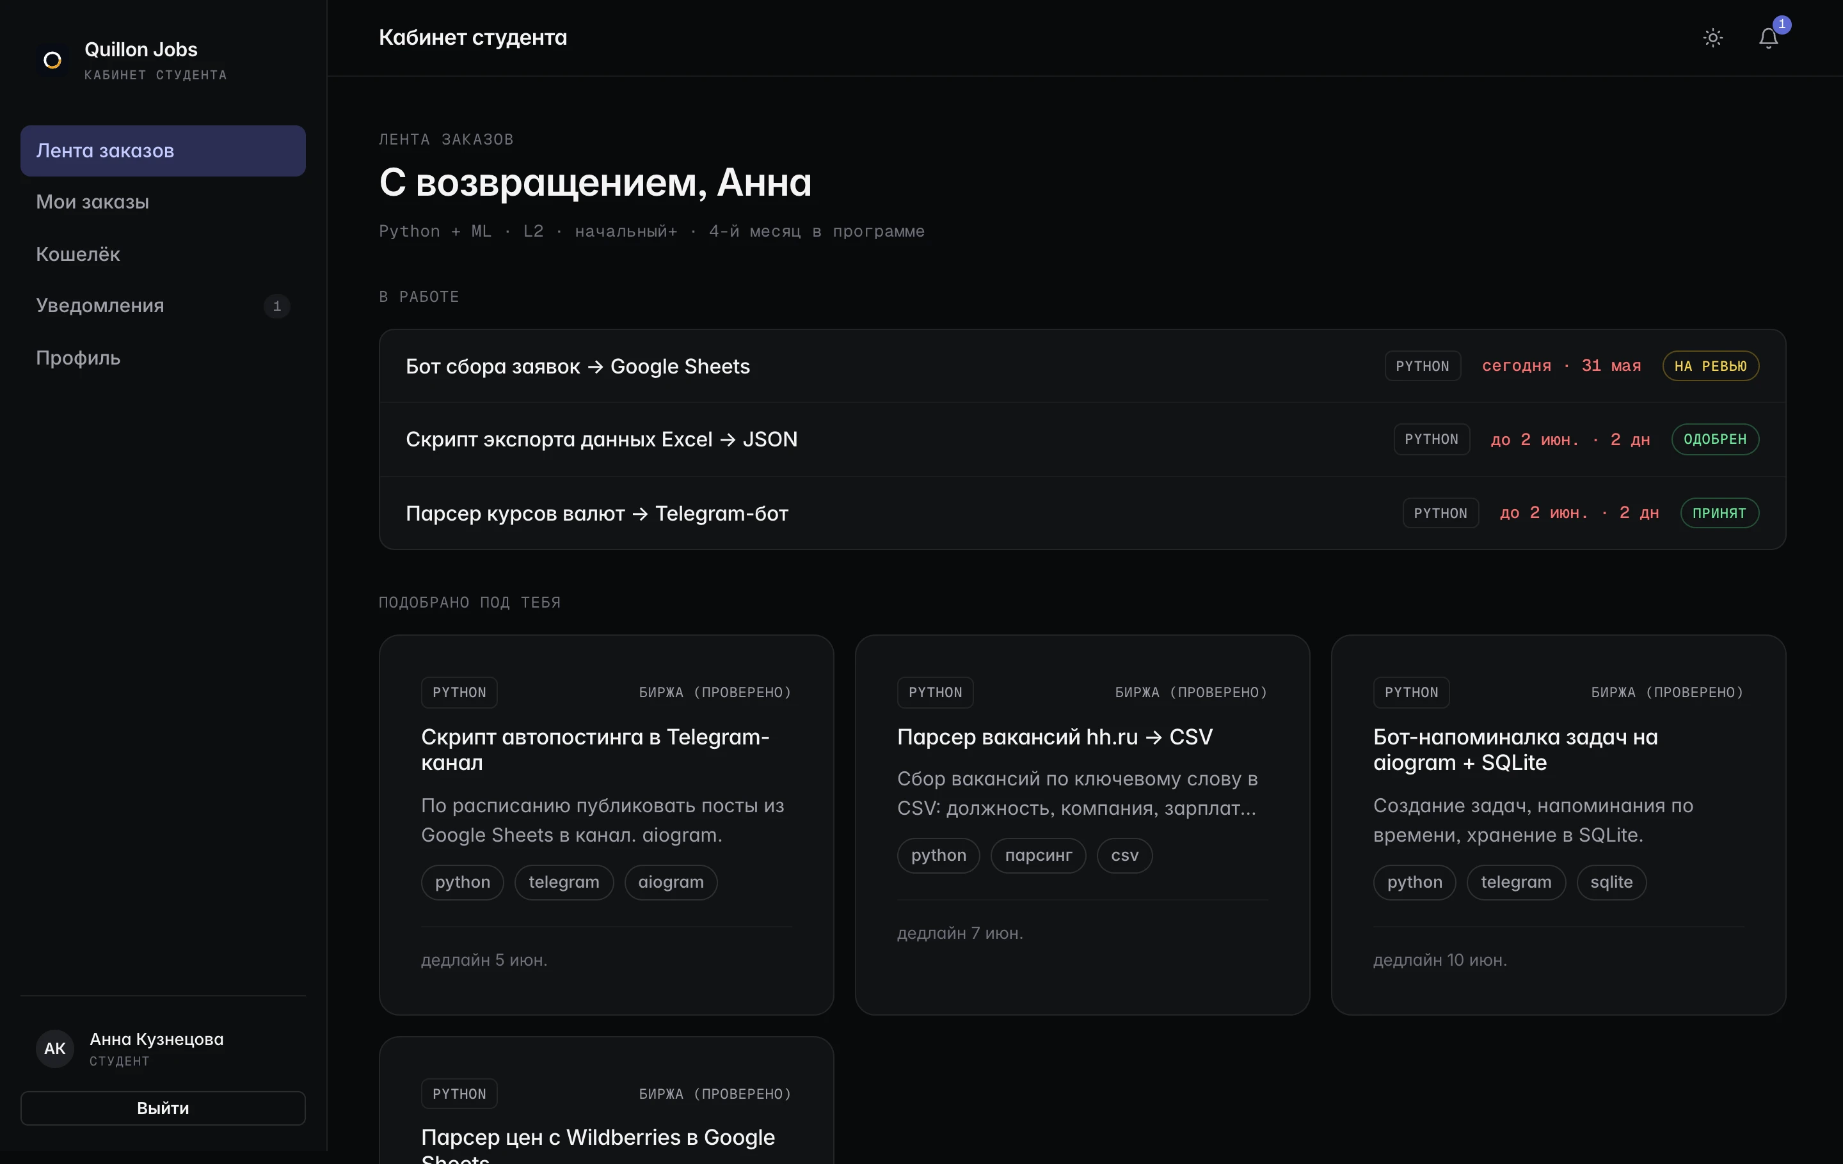The image size is (1843, 1164).
Task: Click the PYTHON badge in the Бот сбора заявок row
Action: click(1423, 366)
